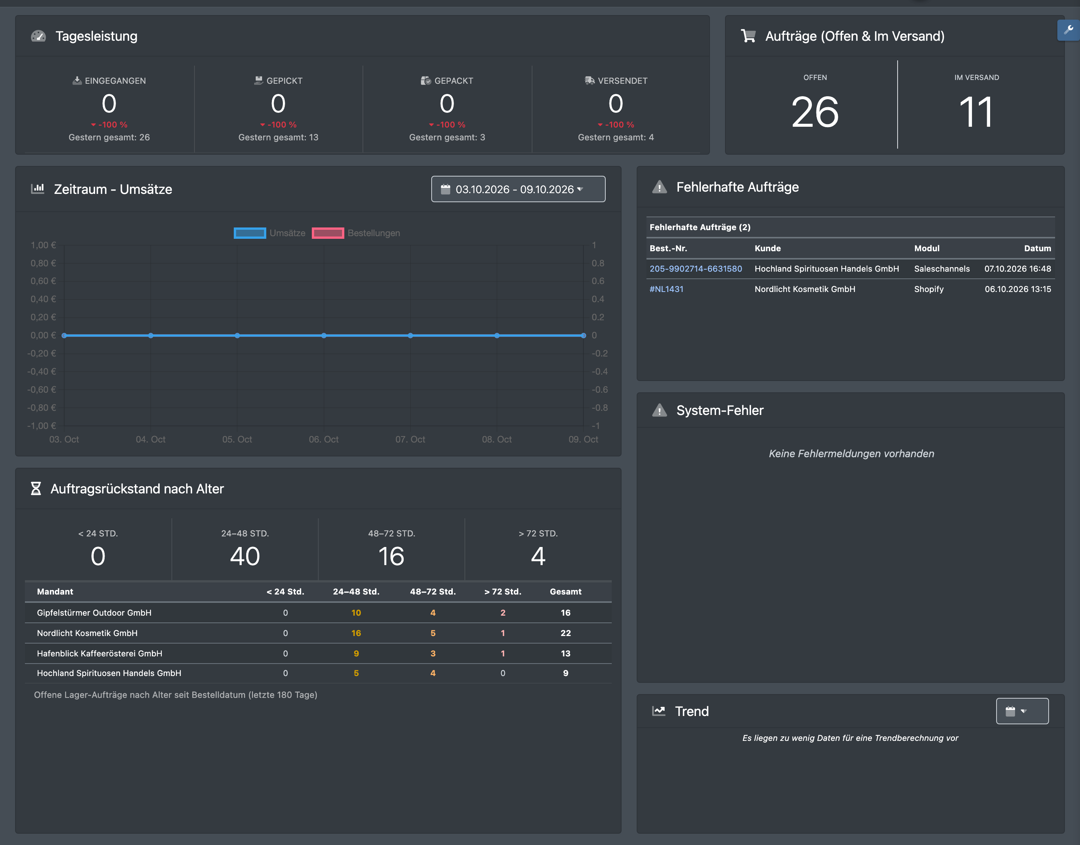Click the Gesamt column header
The width and height of the screenshot is (1080, 845).
tap(566, 592)
